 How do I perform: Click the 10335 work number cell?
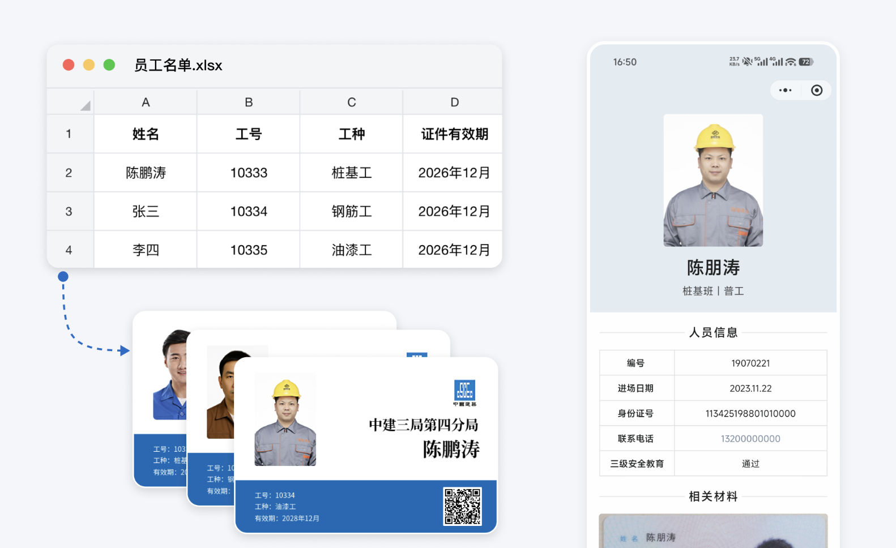click(x=249, y=250)
